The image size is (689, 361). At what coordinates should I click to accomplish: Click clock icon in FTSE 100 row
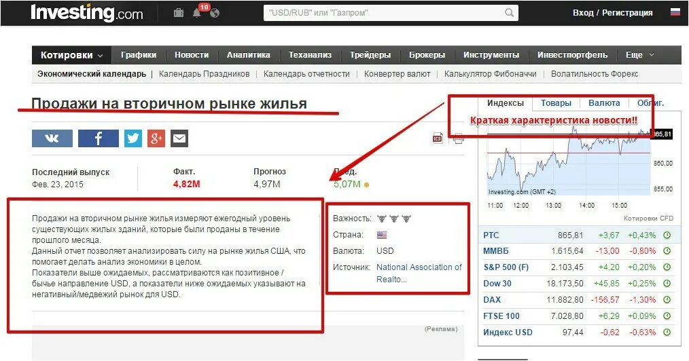pos(667,316)
